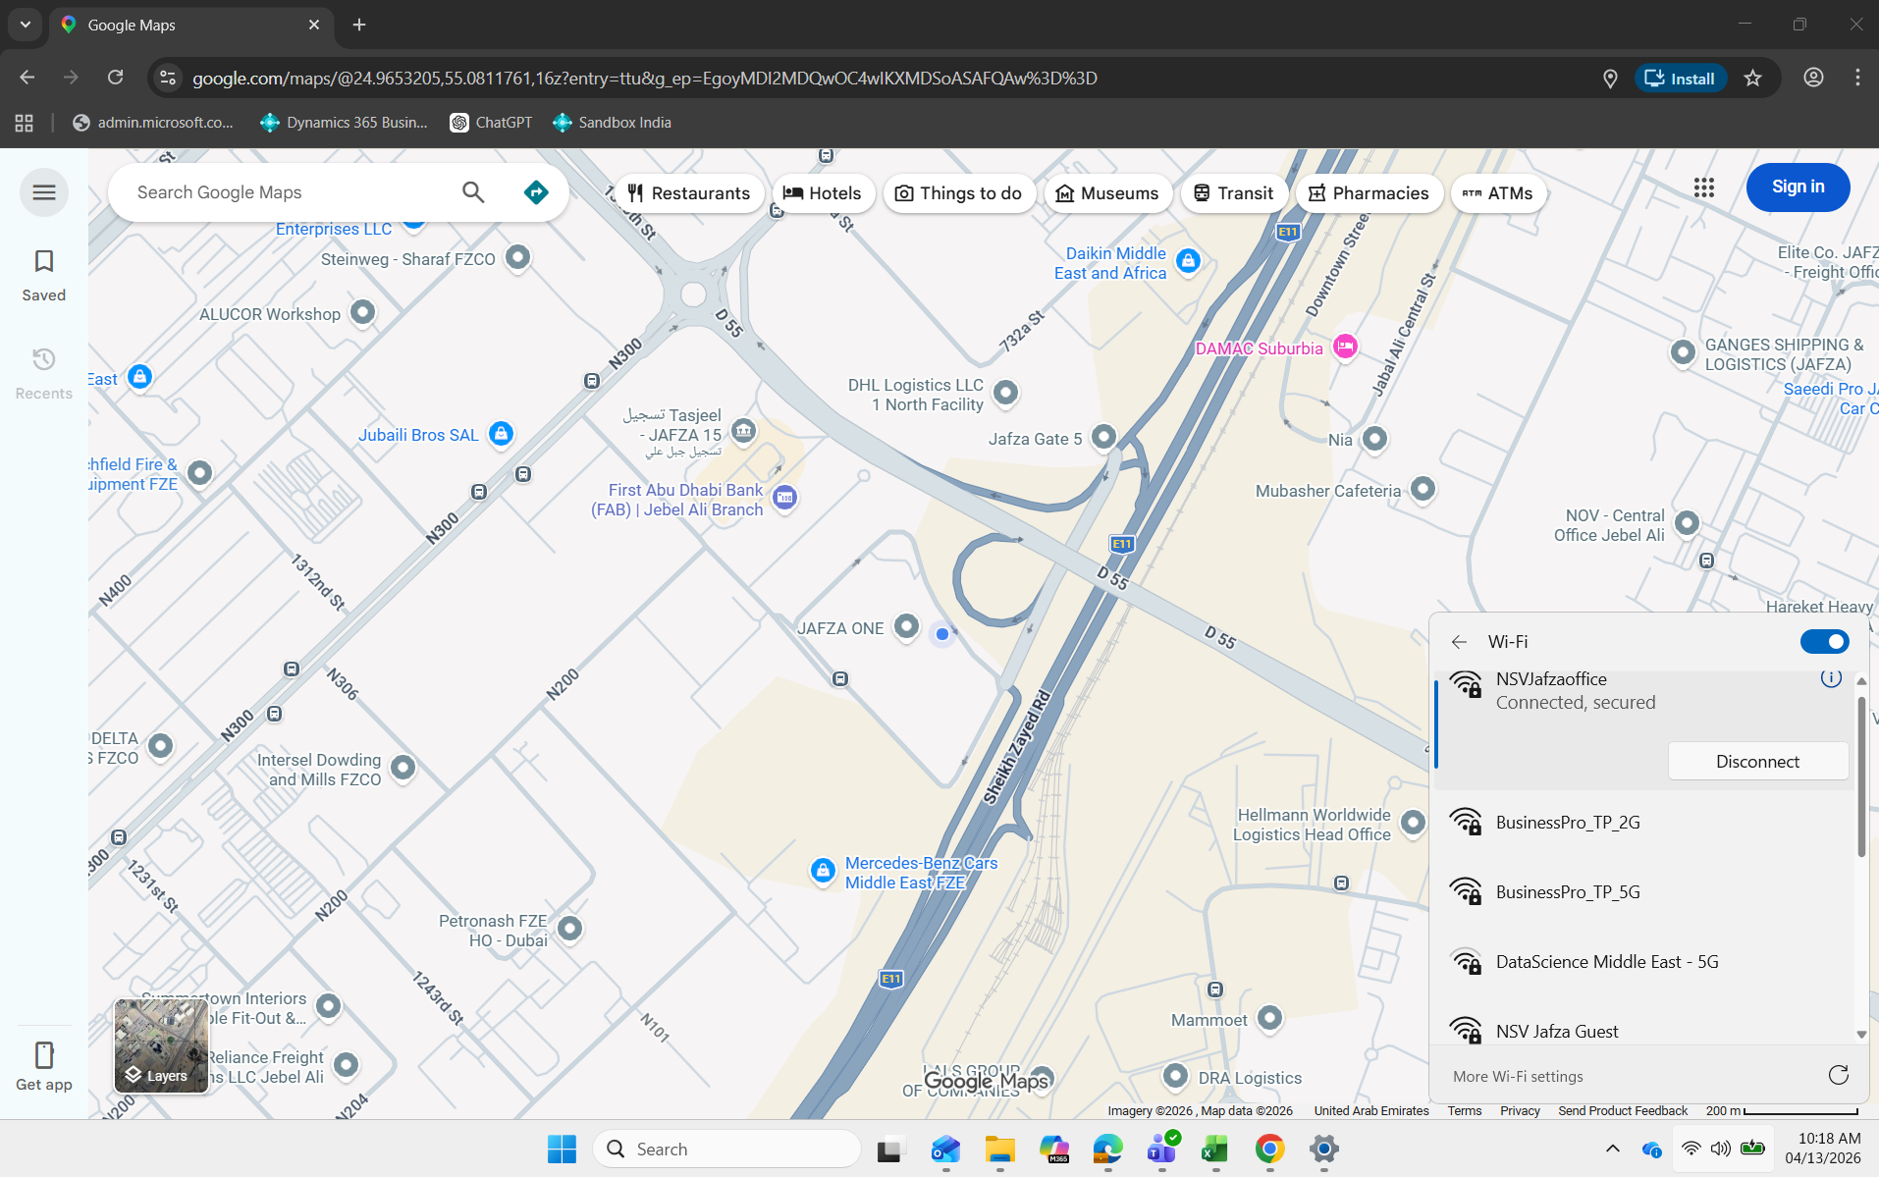Click the Wi-Fi back arrow
Image resolution: width=1879 pixels, height=1177 pixels.
coord(1459,642)
